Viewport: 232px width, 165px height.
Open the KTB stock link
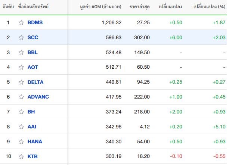33,156
